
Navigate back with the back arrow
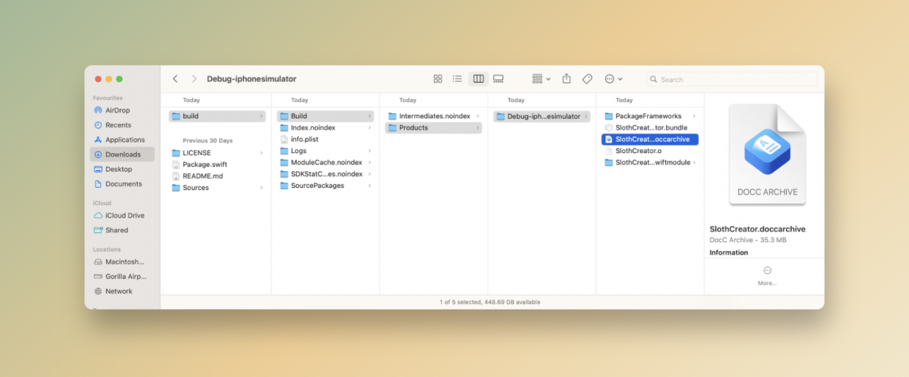175,78
